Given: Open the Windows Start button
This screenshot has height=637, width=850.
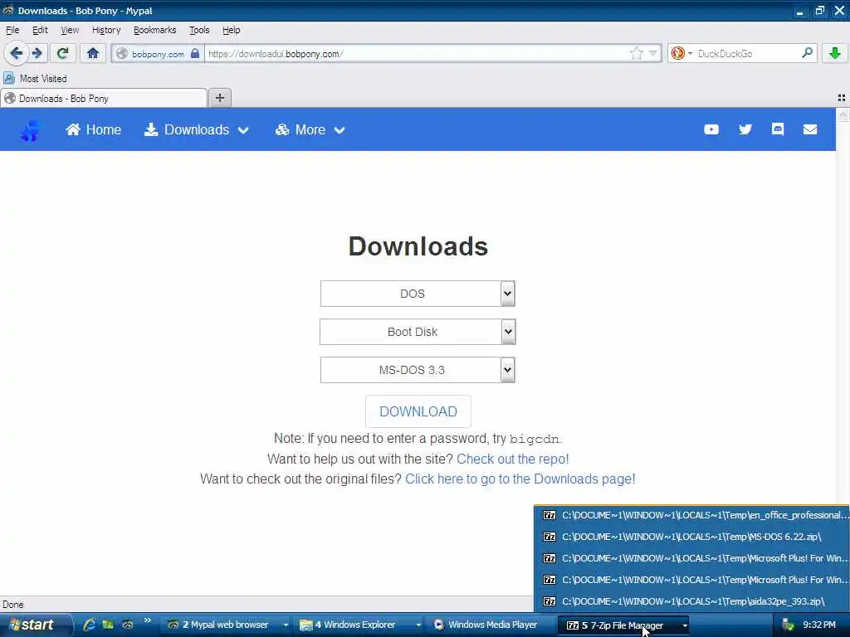Looking at the screenshot, I should point(34,625).
